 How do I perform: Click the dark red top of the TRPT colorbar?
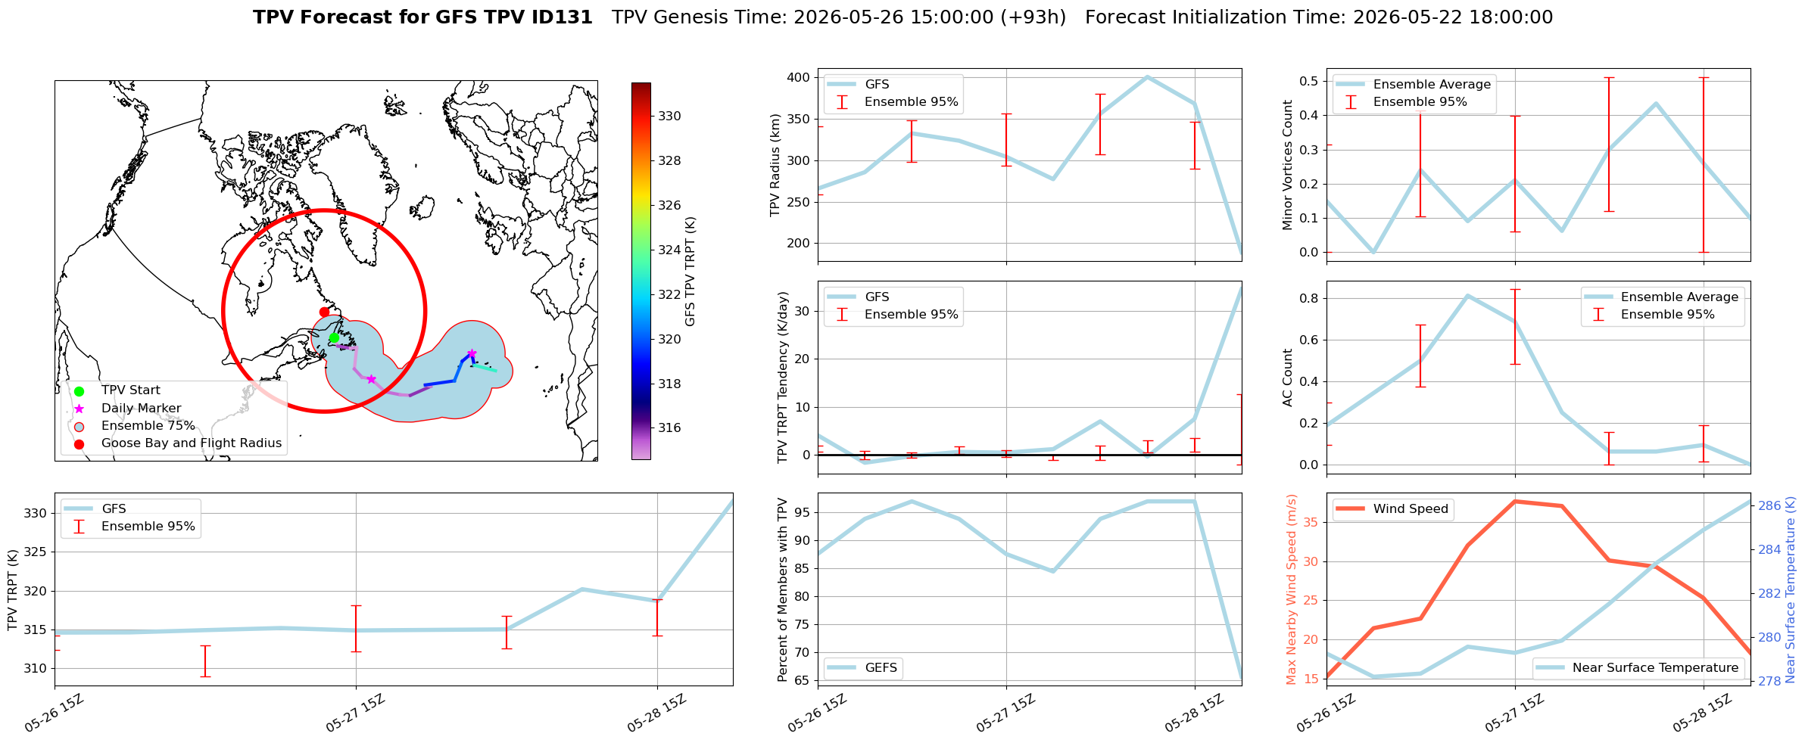click(641, 86)
